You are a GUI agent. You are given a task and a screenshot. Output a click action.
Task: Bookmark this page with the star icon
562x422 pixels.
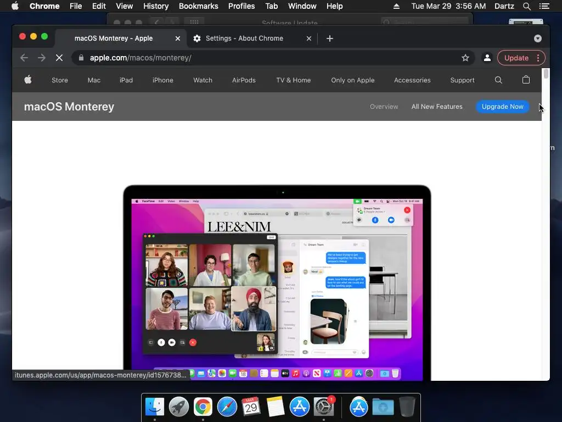[x=465, y=58]
